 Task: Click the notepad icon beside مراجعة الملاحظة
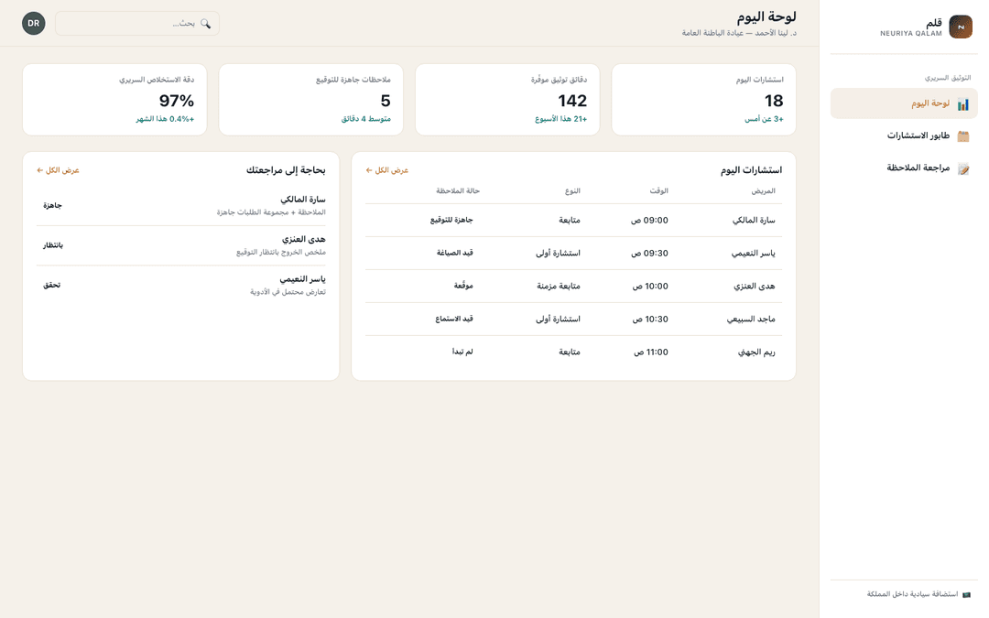click(x=962, y=168)
